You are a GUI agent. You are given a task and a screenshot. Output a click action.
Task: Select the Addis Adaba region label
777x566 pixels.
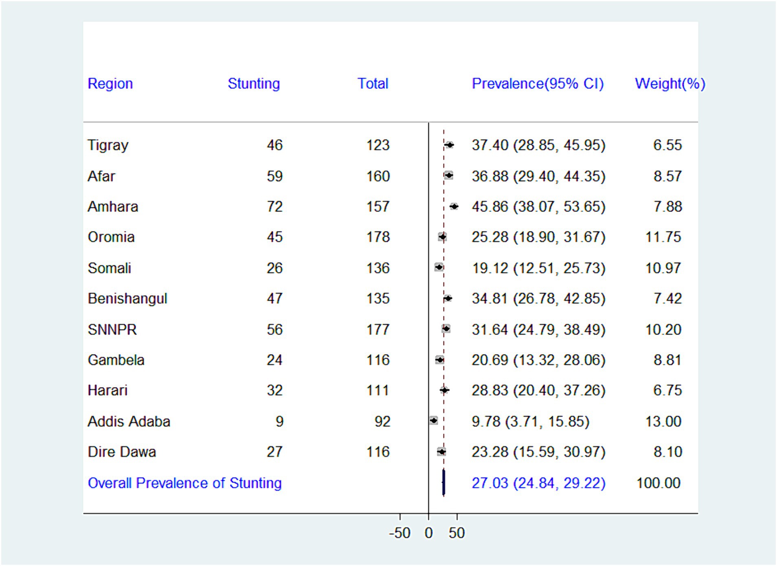[129, 421]
